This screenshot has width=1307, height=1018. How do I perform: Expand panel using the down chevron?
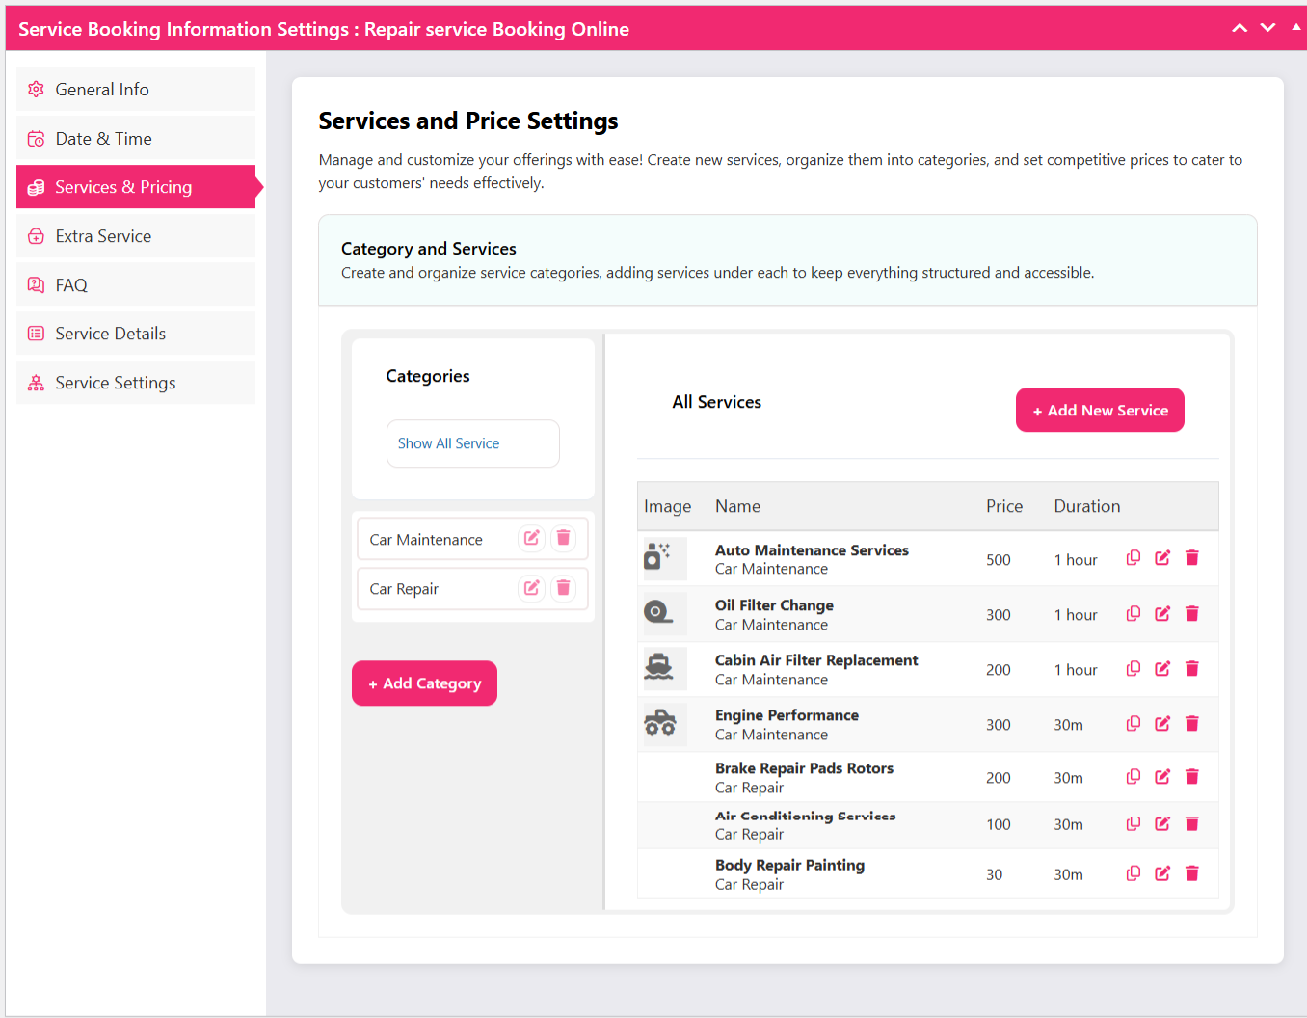[x=1268, y=28]
